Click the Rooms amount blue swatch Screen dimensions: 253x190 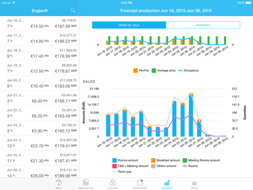[114, 160]
